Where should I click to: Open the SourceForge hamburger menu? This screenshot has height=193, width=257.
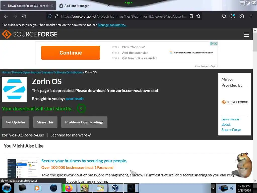(246, 35)
